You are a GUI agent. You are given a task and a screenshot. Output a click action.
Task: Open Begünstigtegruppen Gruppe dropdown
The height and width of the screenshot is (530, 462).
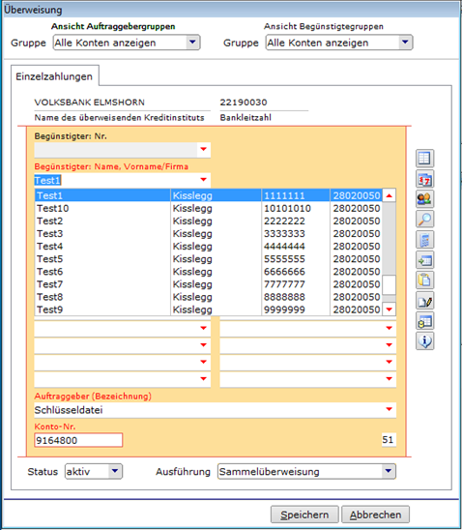339,43
